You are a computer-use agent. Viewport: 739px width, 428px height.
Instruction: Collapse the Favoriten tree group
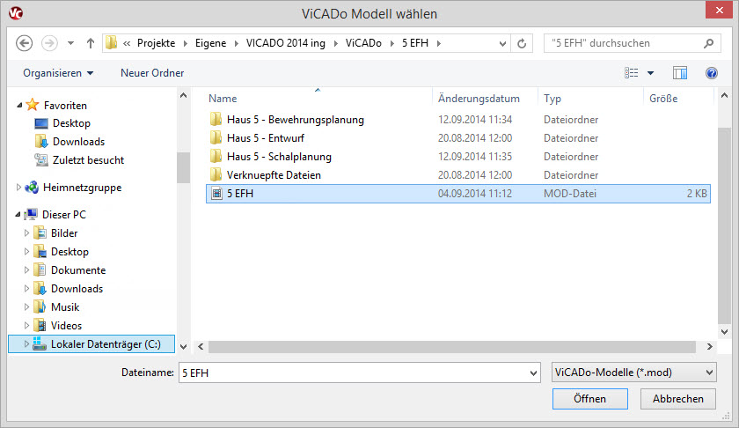tap(19, 105)
